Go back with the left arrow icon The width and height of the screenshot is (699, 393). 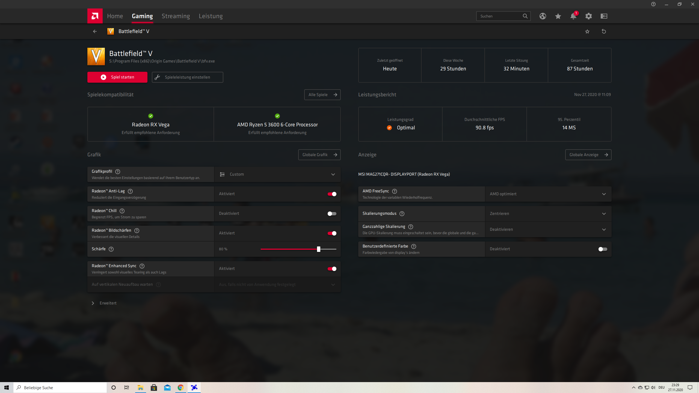coord(95,31)
